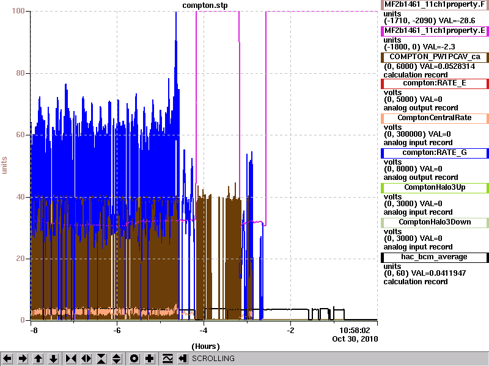Click the plus icon in the toolbar
The height and width of the screenshot is (366, 489).
click(149, 359)
